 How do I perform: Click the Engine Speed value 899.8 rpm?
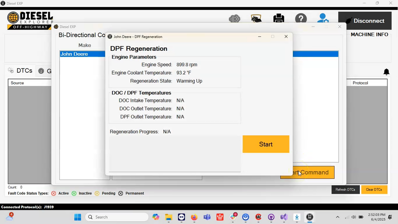(x=187, y=65)
